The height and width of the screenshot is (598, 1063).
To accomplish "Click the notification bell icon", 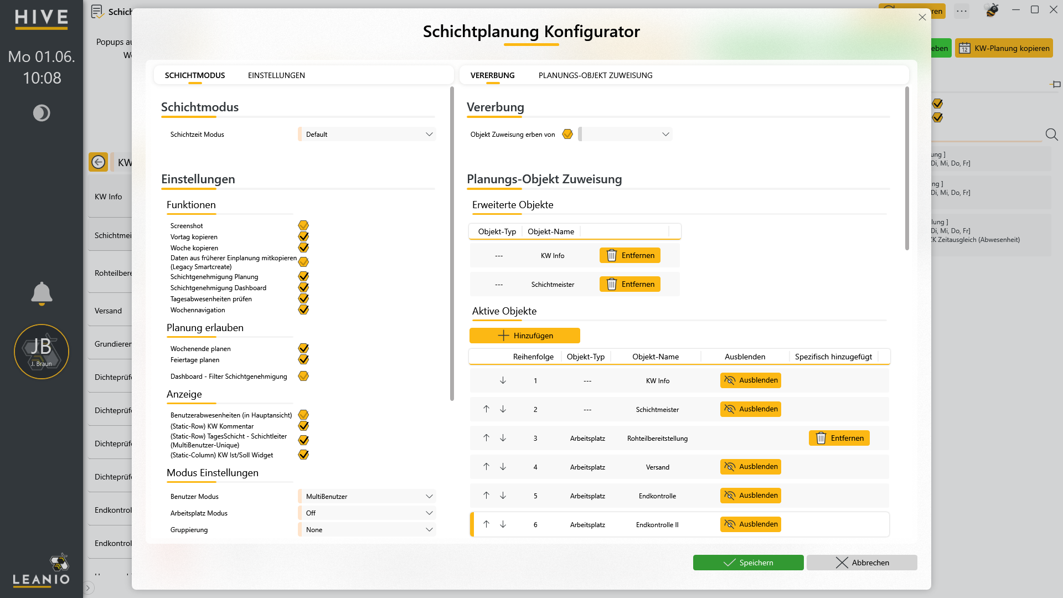I will [42, 293].
